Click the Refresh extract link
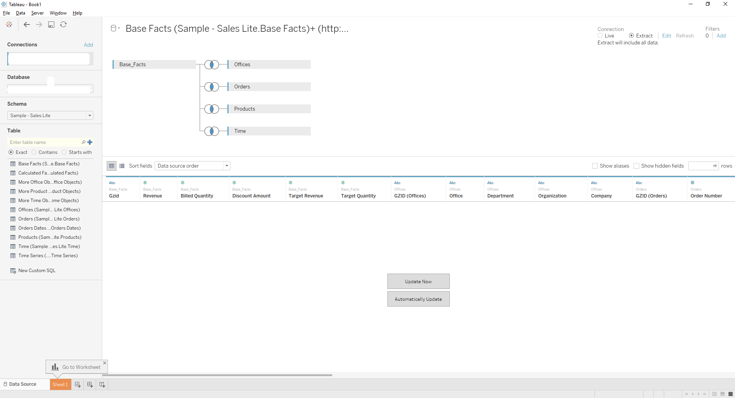 [685, 36]
